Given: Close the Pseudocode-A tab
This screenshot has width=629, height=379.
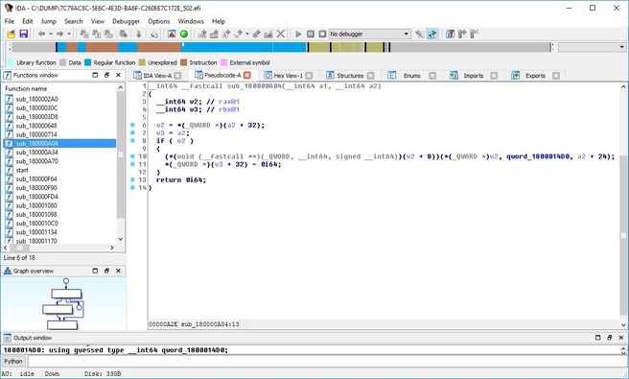Looking at the screenshot, I should (247, 75).
